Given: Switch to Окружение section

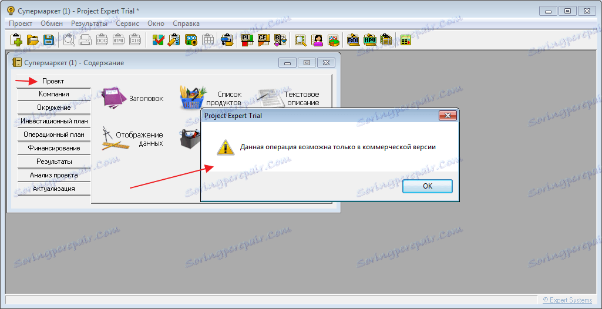Looking at the screenshot, I should coord(54,108).
